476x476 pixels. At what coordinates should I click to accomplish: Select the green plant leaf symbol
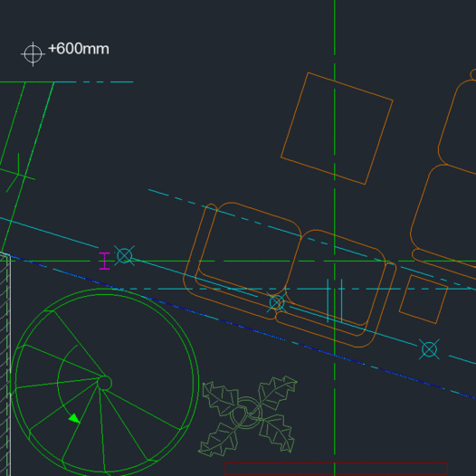[248, 416]
